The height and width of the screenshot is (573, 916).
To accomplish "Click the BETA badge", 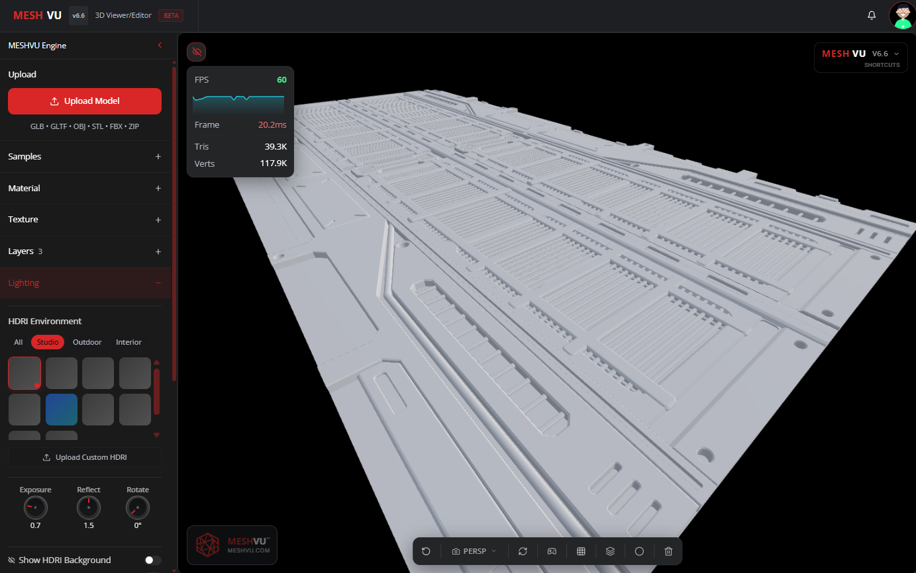I will coord(171,16).
